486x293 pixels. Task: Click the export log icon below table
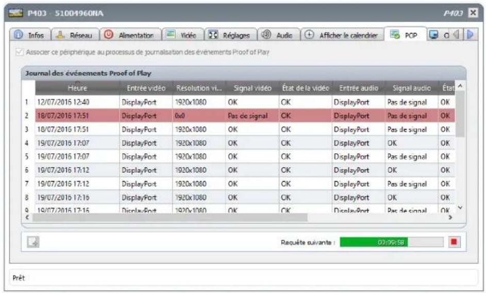(x=31, y=241)
